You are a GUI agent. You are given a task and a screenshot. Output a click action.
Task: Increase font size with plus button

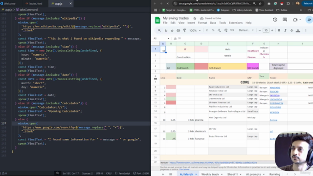click(x=272, y=30)
